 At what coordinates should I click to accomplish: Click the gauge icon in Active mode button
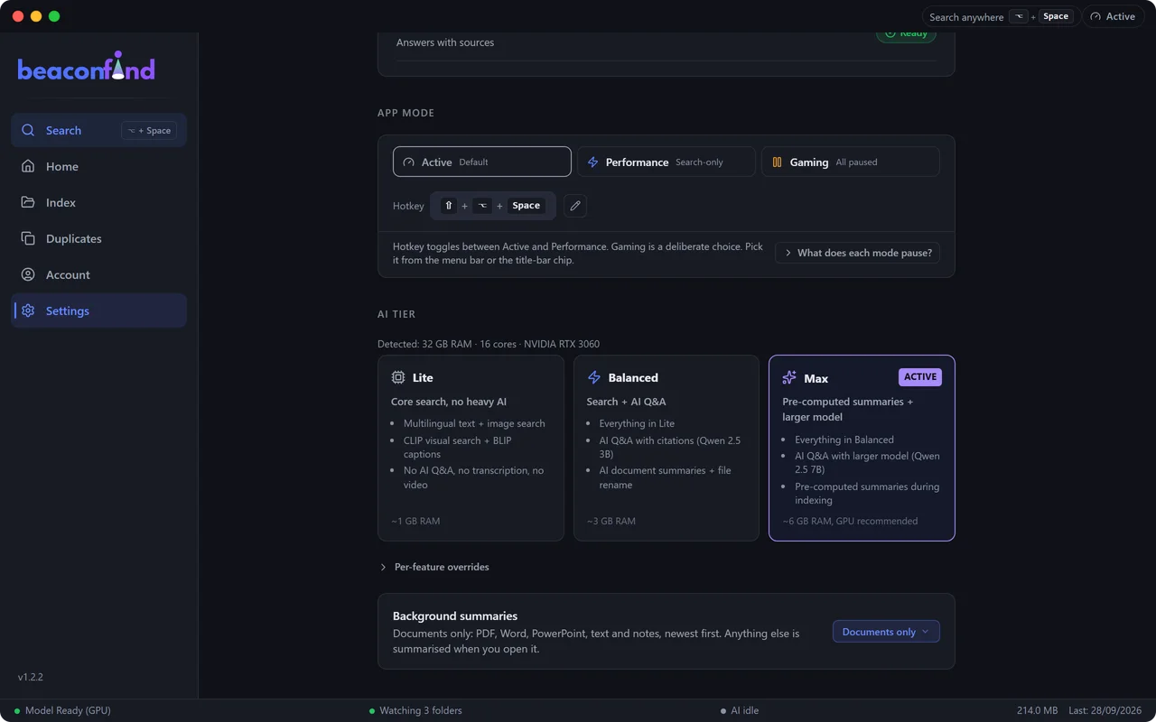tap(409, 162)
